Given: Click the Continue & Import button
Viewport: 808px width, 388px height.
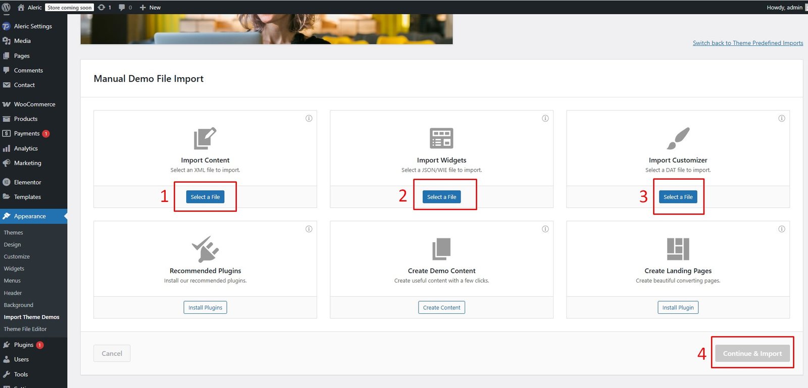Looking at the screenshot, I should [x=752, y=353].
